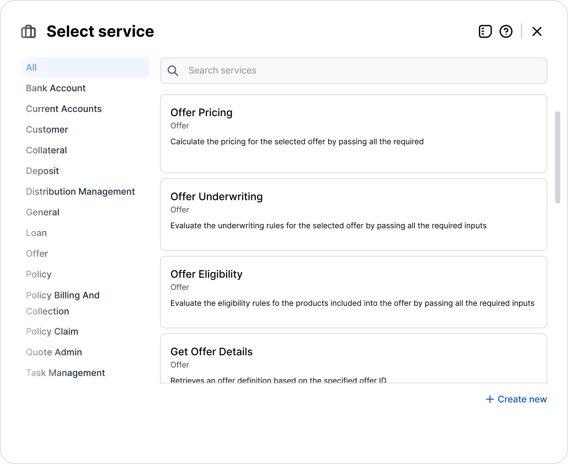Click the briefcase icon beside the title
This screenshot has width=568, height=464.
28,31
